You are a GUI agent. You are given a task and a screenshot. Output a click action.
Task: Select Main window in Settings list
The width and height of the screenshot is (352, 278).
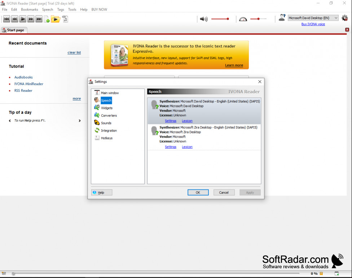point(107,93)
